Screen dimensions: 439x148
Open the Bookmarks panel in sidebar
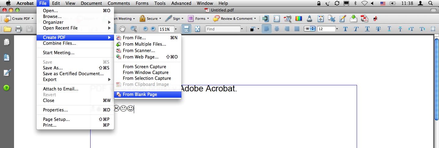tap(7, 57)
